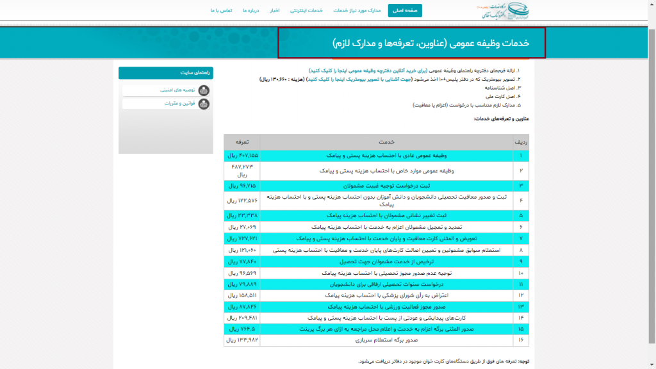The height and width of the screenshot is (369, 656).
Task: Click tariff ۷۲۷,۶۲۱ ریال
Action: (242, 238)
